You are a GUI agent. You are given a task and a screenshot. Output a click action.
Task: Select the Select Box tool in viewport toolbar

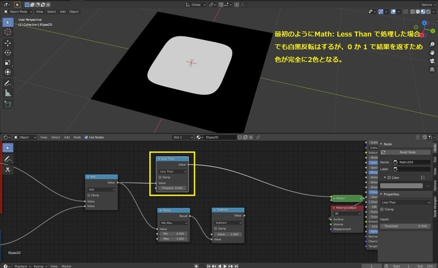pos(8,22)
